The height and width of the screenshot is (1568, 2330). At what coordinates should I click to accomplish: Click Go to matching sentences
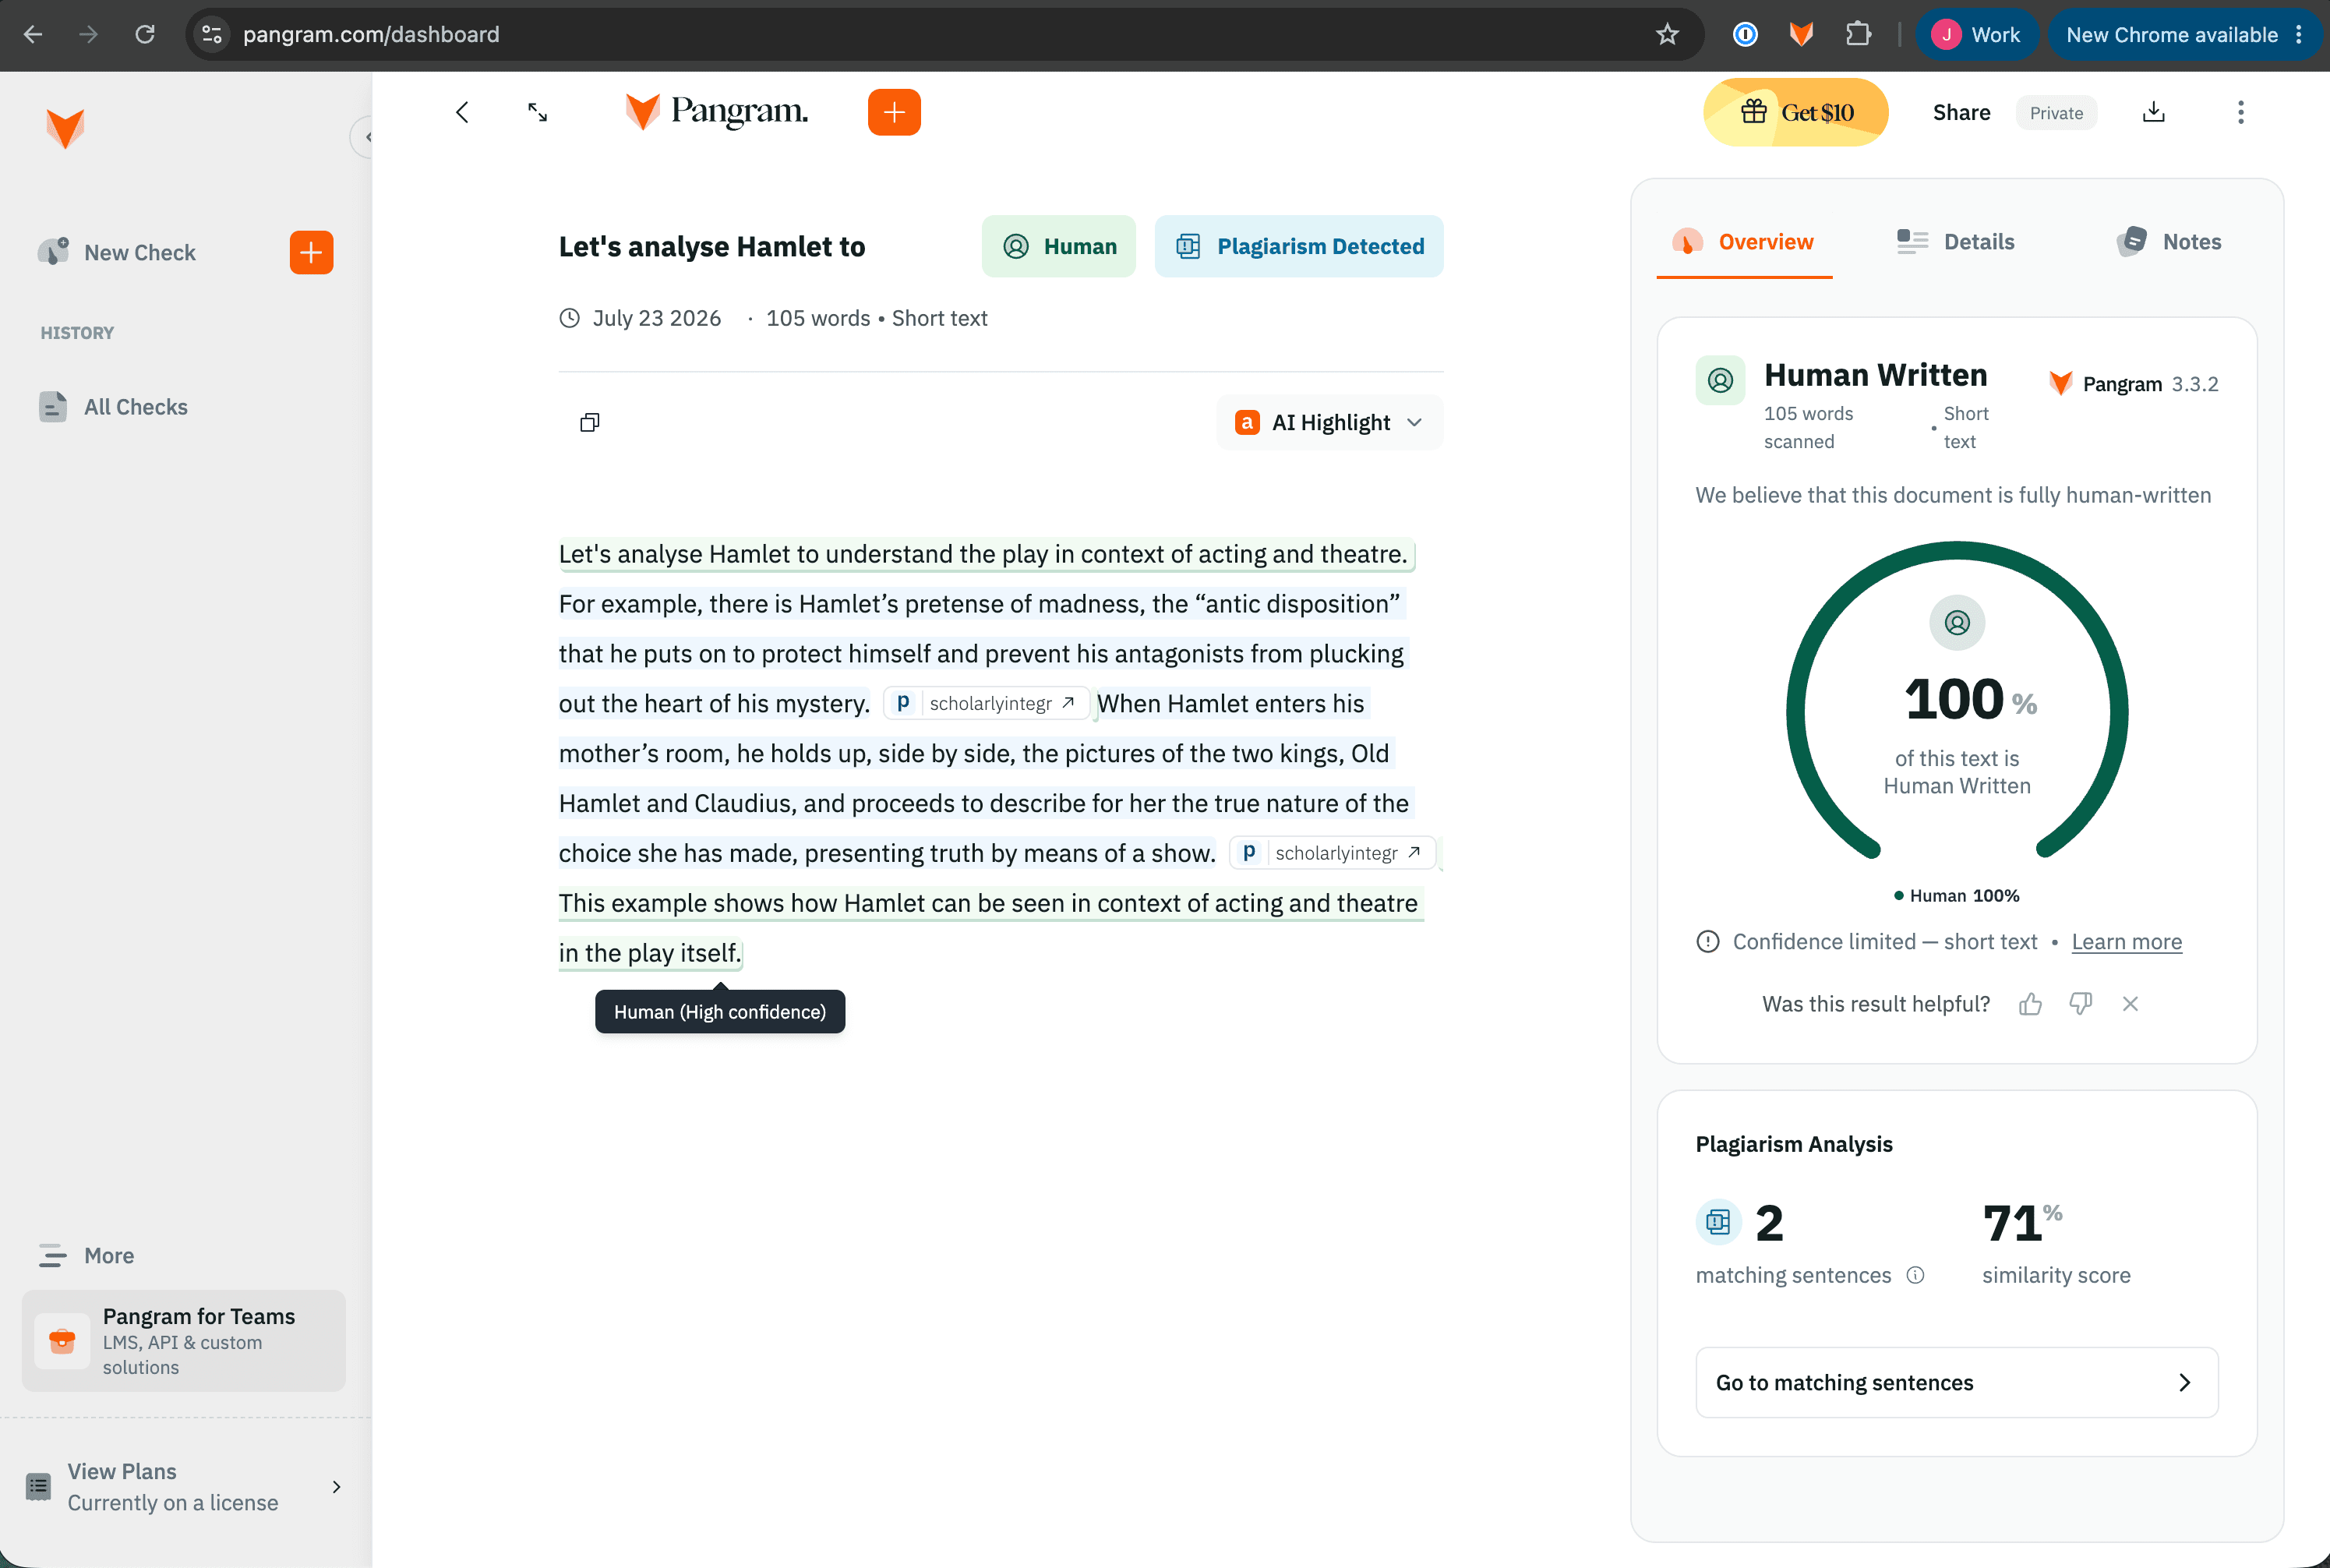[1956, 1382]
